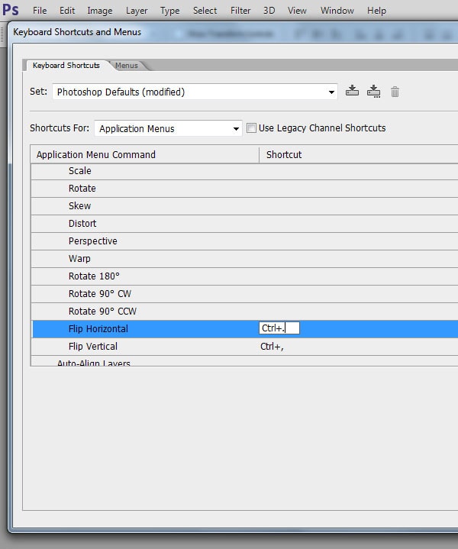Screen dimensions: 458x549
Task: Select the Distort command row
Action: click(x=244, y=224)
